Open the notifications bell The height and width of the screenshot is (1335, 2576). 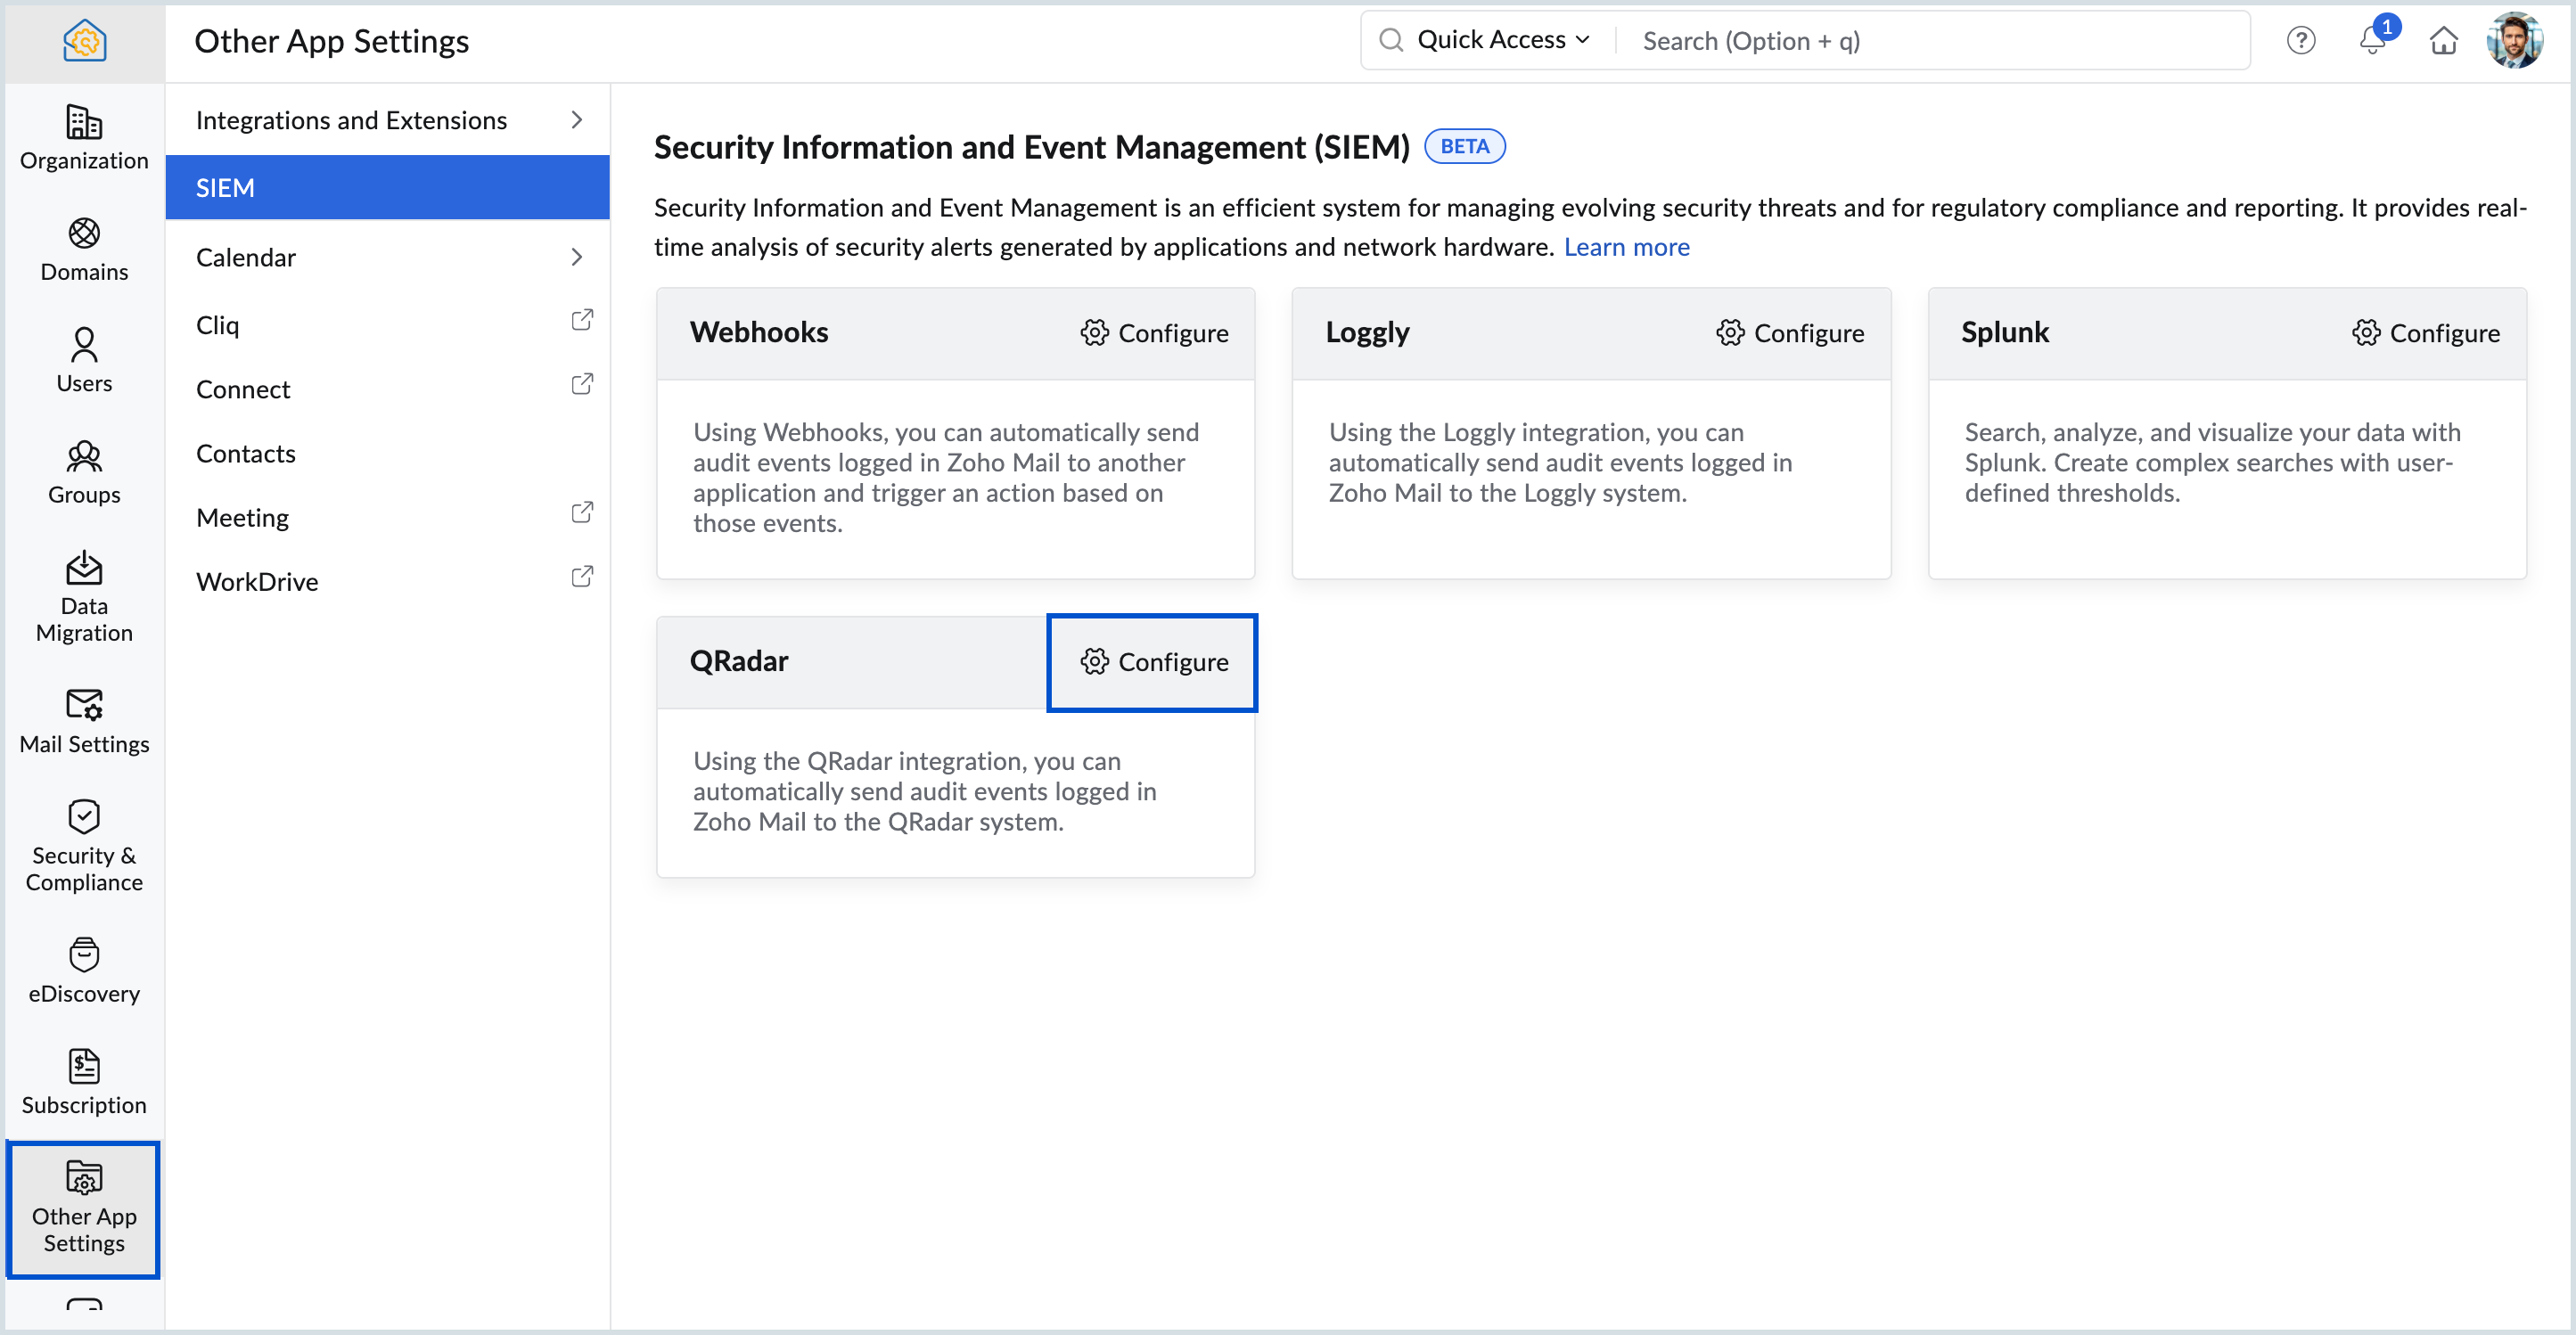pos(2372,42)
